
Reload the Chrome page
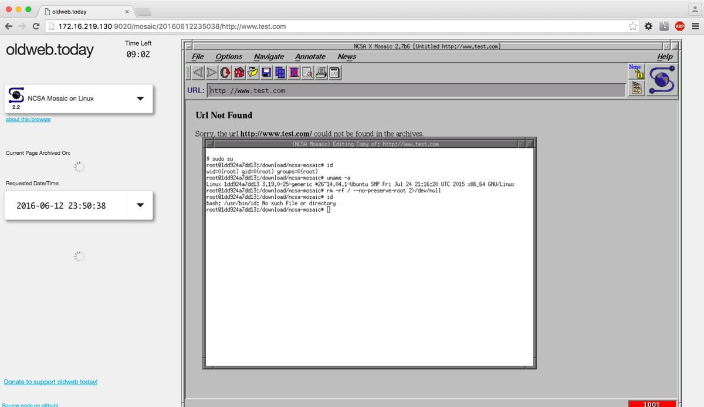36,26
